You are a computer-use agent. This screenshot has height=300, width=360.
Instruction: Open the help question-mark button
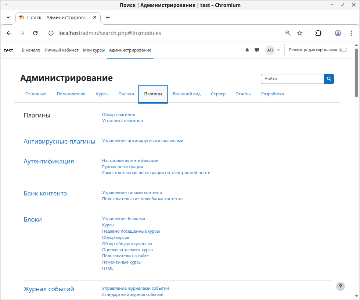pos(341,286)
